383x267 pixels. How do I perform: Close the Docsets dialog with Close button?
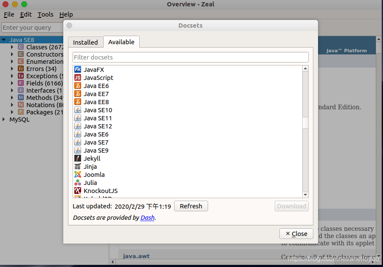(x=296, y=234)
